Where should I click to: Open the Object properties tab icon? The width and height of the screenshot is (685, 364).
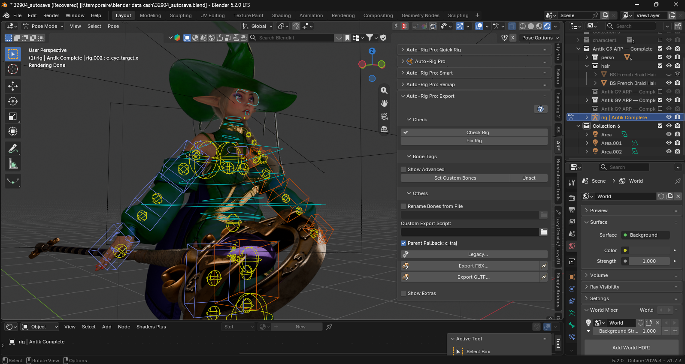572,277
